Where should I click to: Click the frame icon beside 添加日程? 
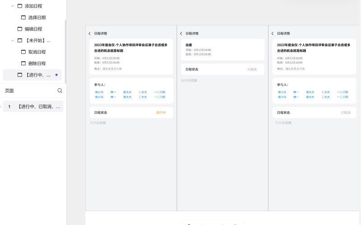[20, 6]
